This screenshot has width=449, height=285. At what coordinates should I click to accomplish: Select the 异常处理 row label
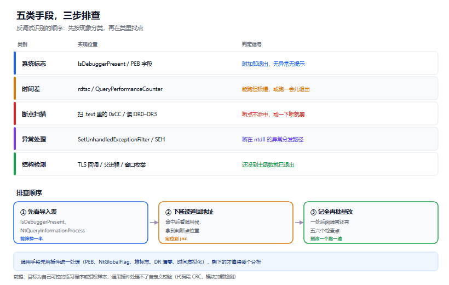tap(34, 140)
